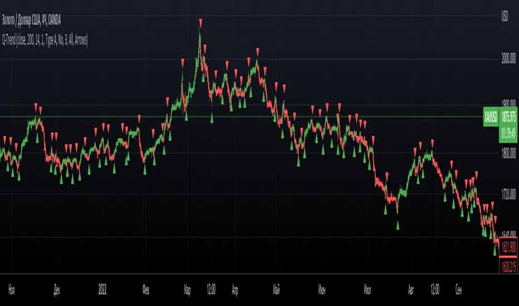Image resolution: width=519 pixels, height=306 pixels.
Task: Click the Дек label on time axis
Action: pyautogui.click(x=57, y=290)
